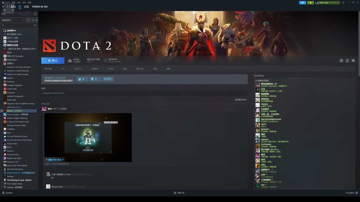Select Hollow Knight: Silksong in the library list
360x202 pixels.
tap(17, 118)
